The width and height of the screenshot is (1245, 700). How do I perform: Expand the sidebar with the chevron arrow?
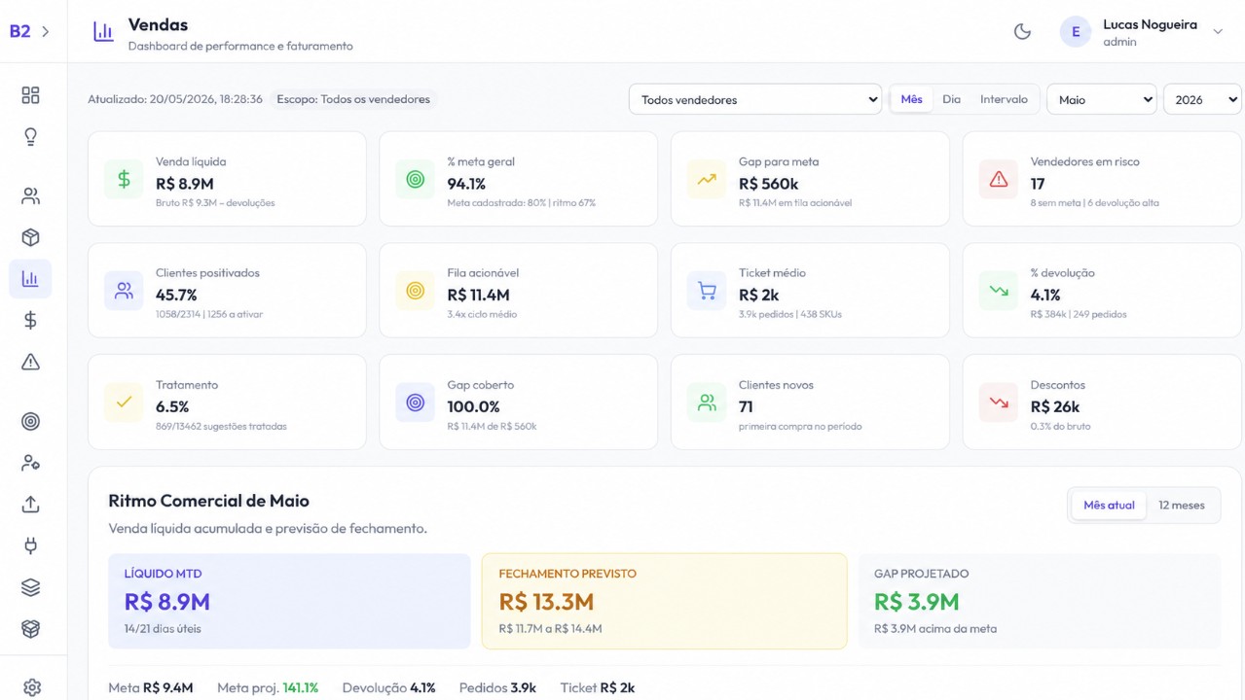(46, 31)
